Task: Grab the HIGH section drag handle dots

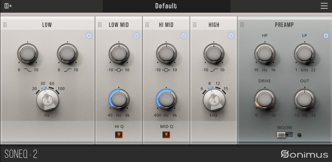Action: pos(195,25)
